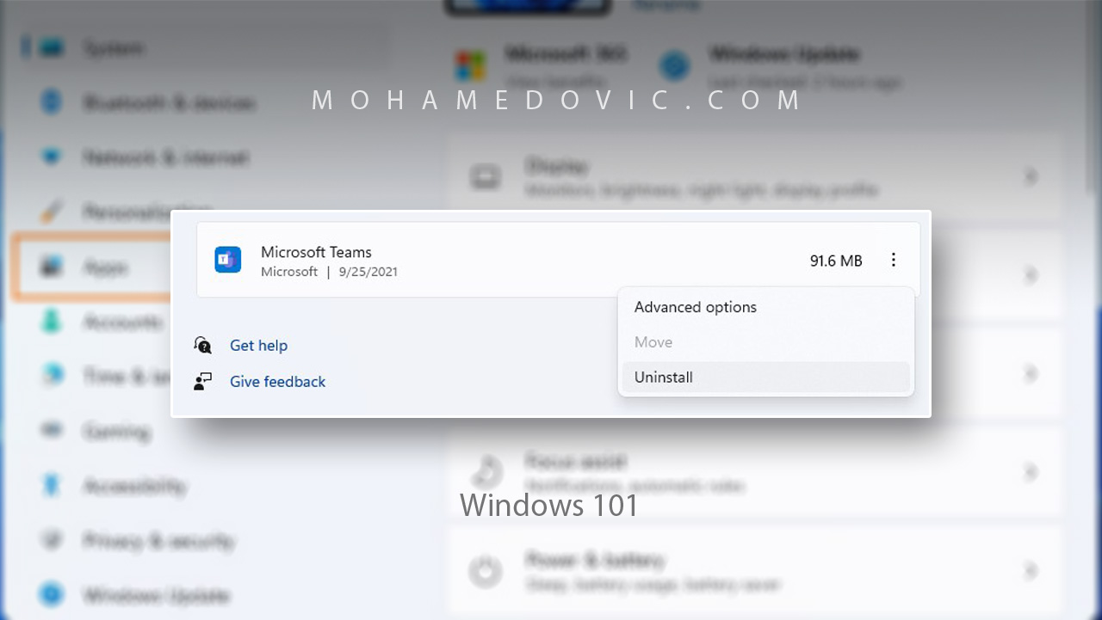Open the Give feedback link
1102x620 pixels.
point(277,382)
